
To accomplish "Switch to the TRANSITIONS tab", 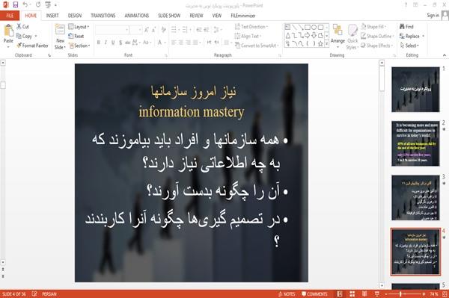I will pos(103,16).
